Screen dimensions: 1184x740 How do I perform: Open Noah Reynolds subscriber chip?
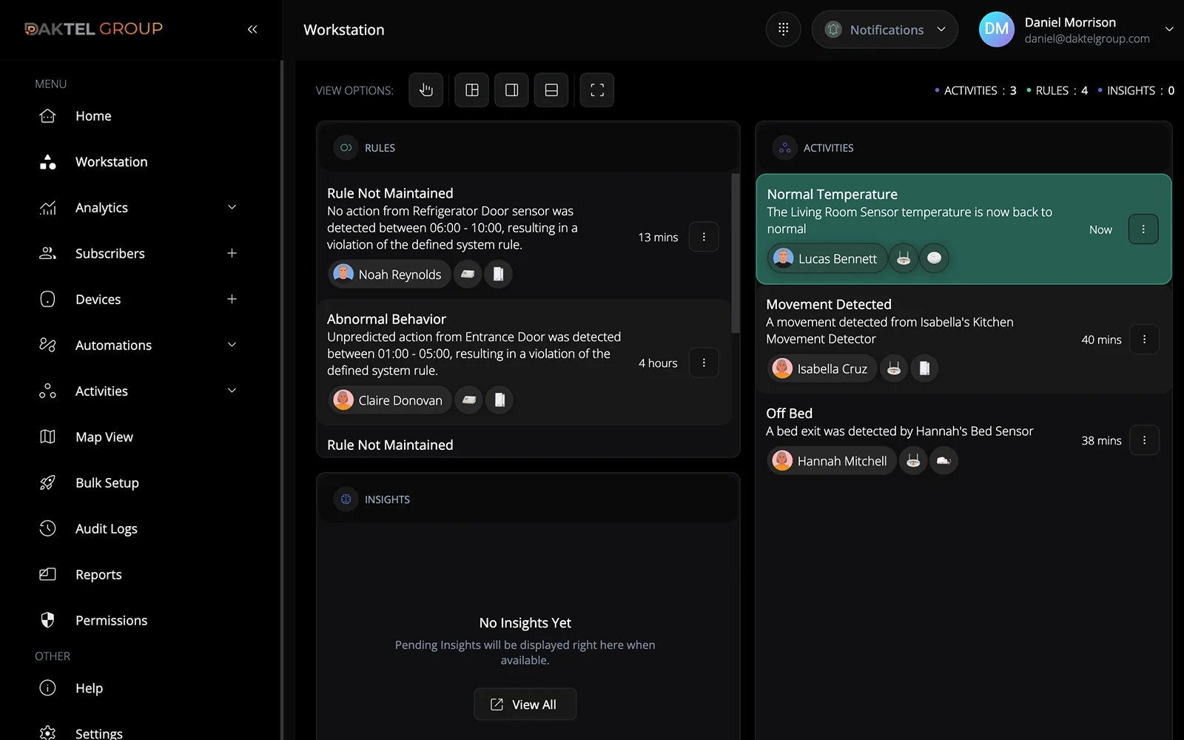tap(389, 275)
